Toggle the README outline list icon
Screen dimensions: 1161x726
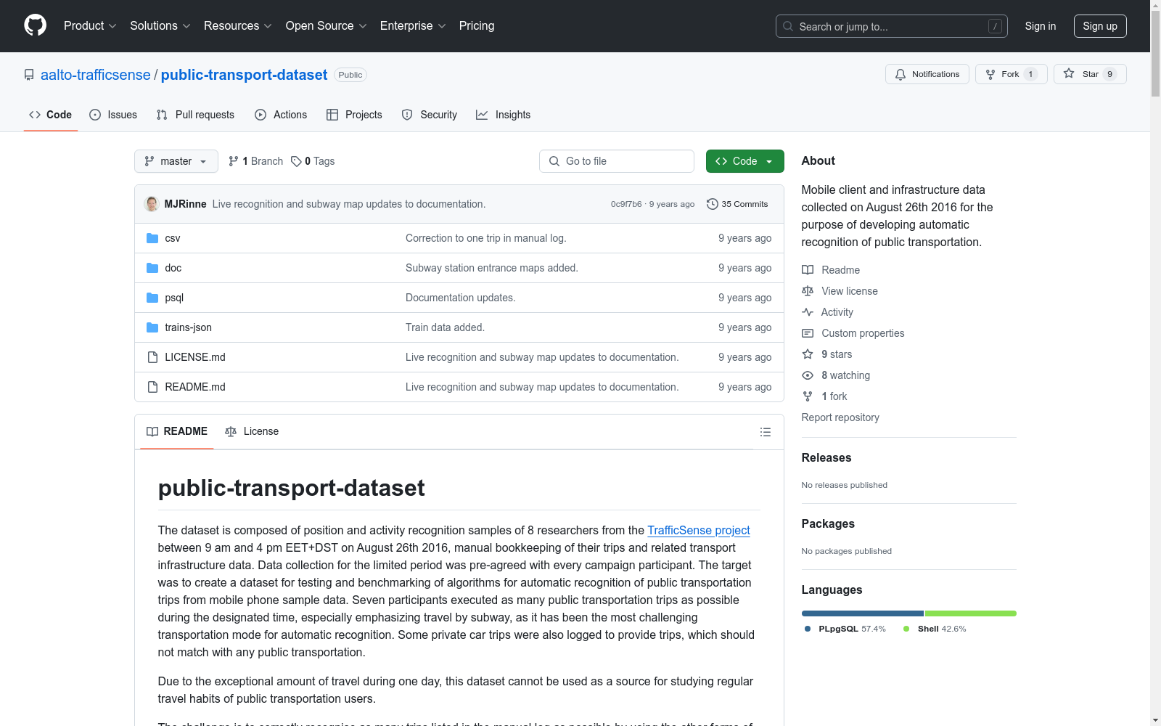click(765, 431)
